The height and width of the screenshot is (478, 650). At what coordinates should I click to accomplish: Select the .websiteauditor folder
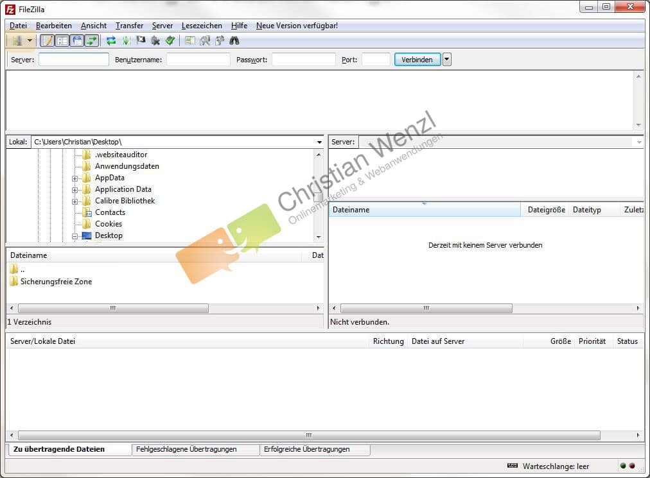[x=121, y=155]
